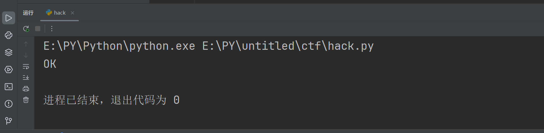Open the more options three-dot menu
544x133 pixels.
pyautogui.click(x=52, y=29)
